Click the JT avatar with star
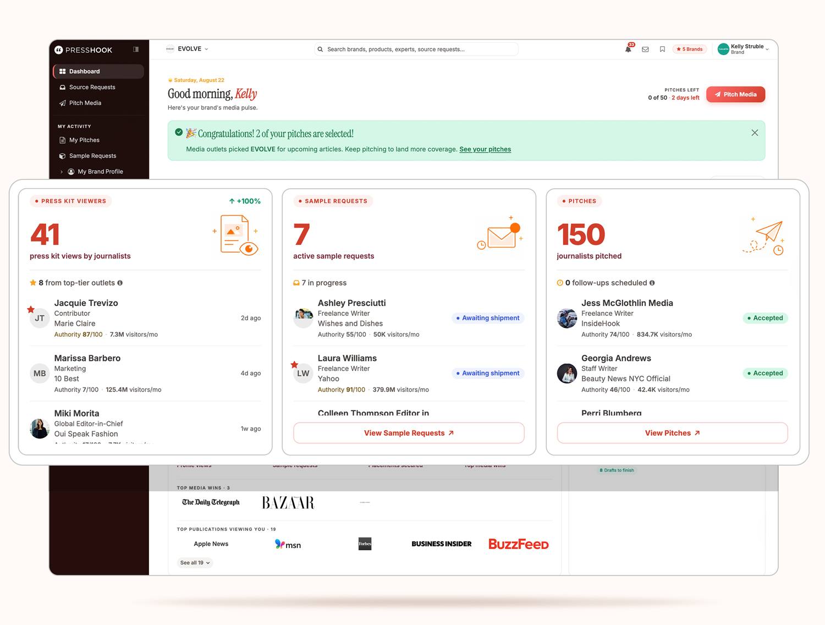Screen dimensions: 825x625 (39, 318)
